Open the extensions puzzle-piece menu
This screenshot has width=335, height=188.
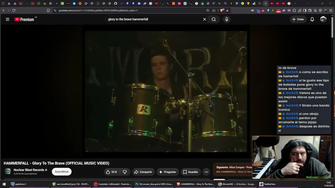294,10
